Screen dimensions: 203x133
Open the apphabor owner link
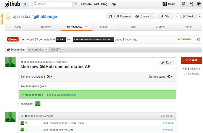point(22,16)
